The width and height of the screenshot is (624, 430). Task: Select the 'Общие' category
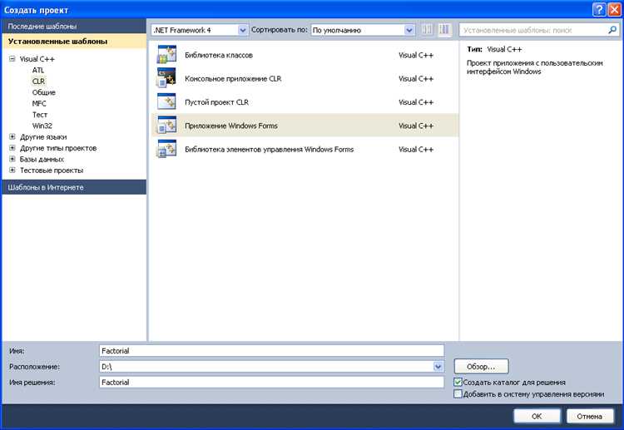click(x=44, y=92)
